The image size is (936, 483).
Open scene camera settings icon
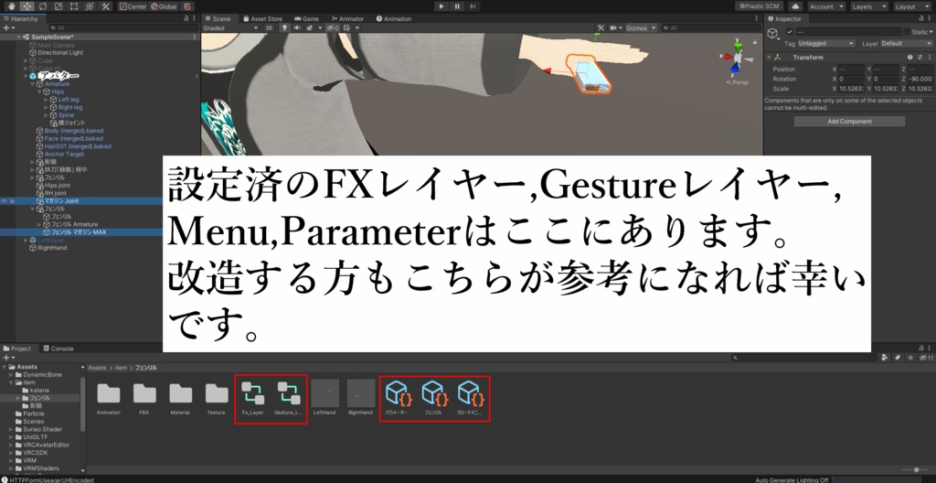point(614,27)
